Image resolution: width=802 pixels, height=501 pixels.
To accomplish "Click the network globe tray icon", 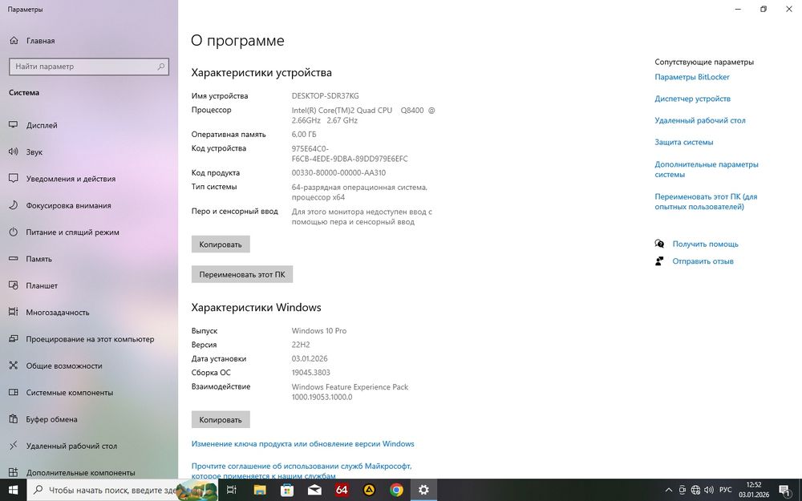I will pyautogui.click(x=695, y=491).
